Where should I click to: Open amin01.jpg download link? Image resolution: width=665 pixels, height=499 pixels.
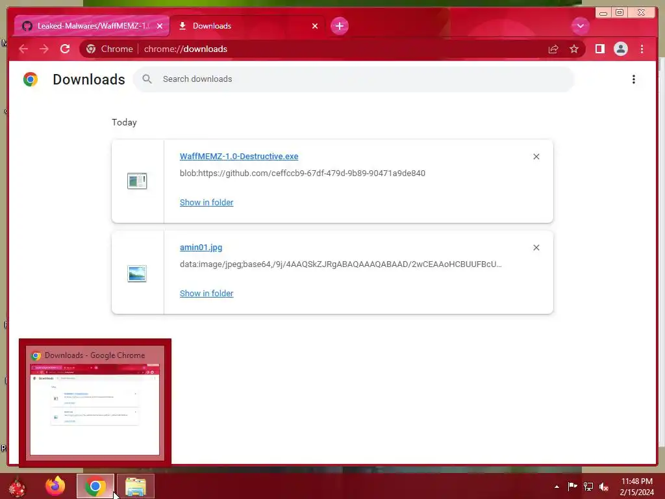coord(201,248)
